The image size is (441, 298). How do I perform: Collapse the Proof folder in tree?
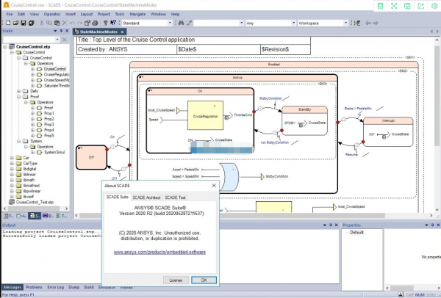(x=18, y=97)
